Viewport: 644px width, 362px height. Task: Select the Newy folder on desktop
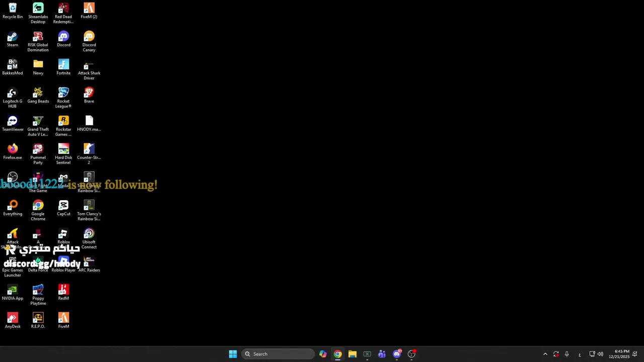coord(38,67)
